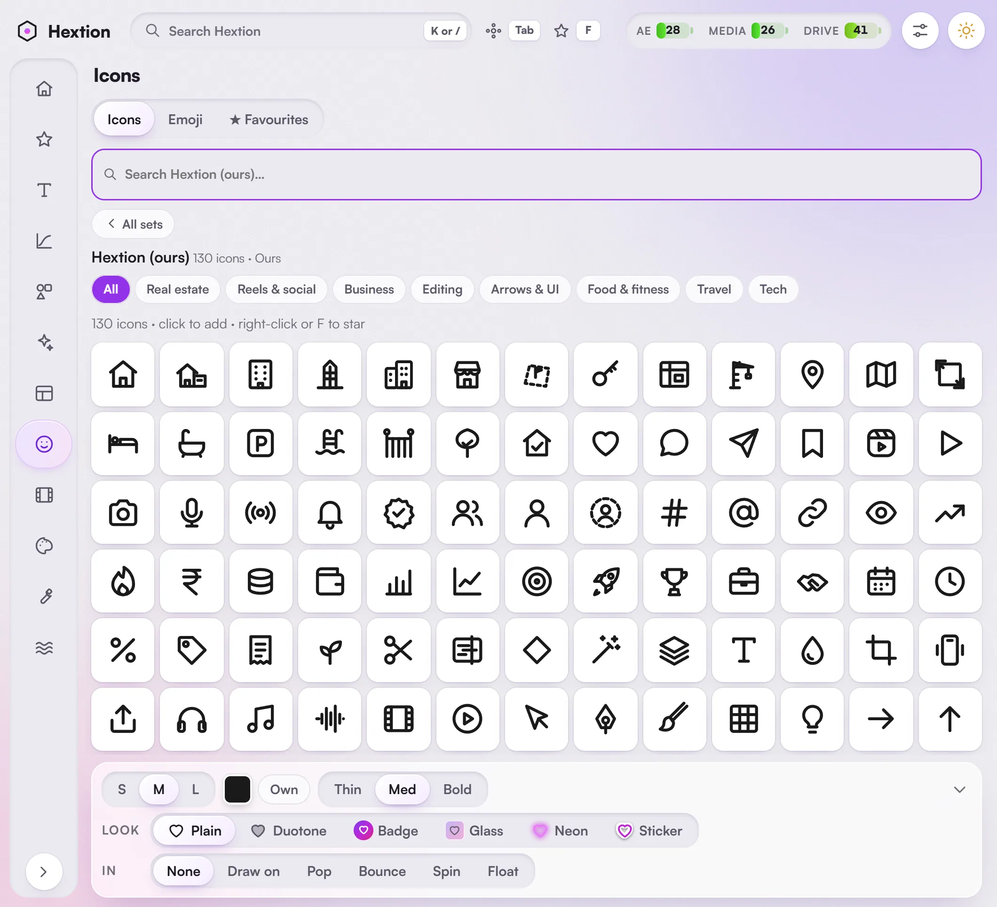Add the folded map icon
This screenshot has width=997, height=907.
point(881,374)
